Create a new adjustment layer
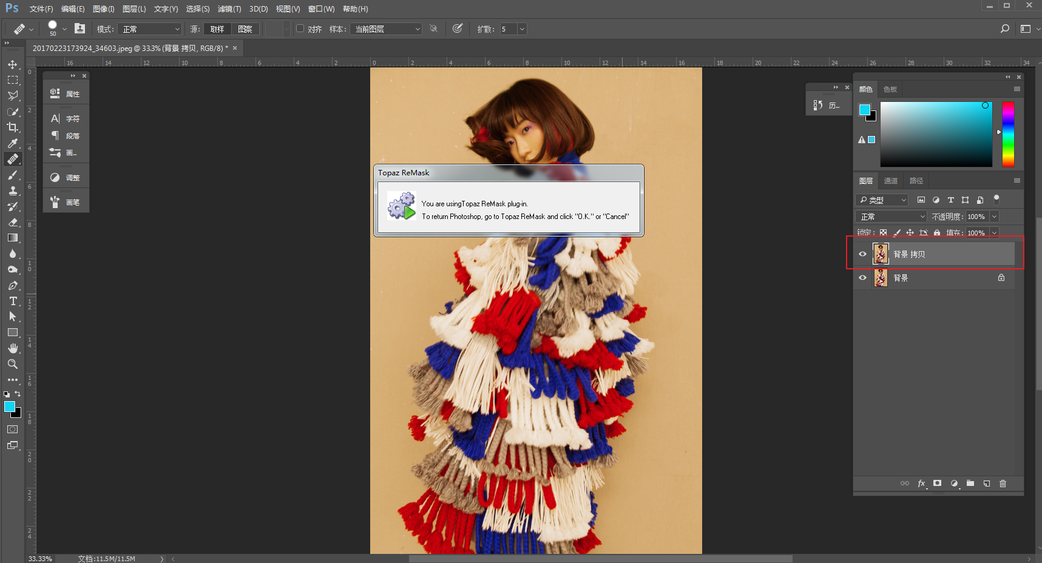The height and width of the screenshot is (563, 1042). [x=954, y=484]
